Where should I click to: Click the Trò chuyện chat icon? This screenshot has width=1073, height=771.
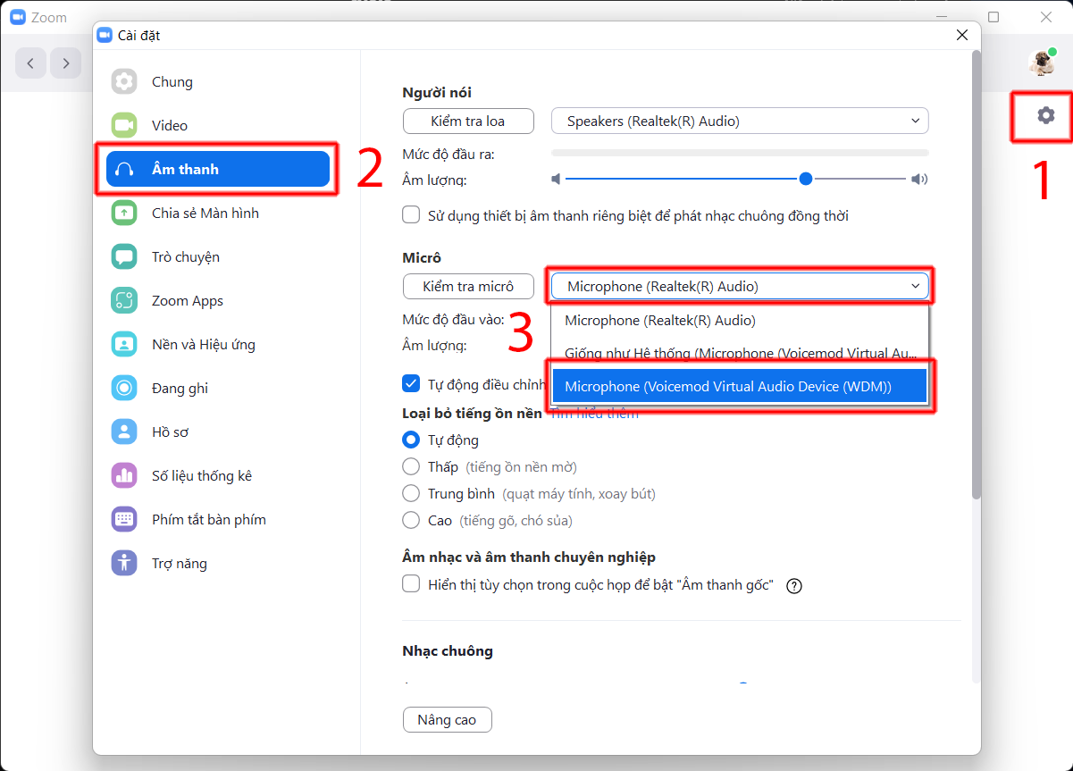pyautogui.click(x=124, y=257)
